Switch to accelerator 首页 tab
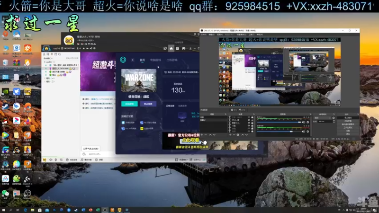 coord(143,60)
